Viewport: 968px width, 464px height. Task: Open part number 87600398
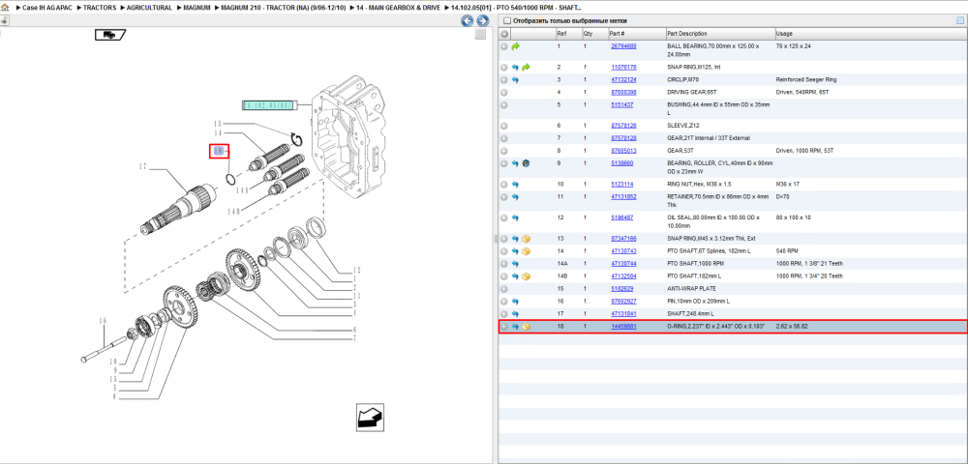click(x=623, y=93)
